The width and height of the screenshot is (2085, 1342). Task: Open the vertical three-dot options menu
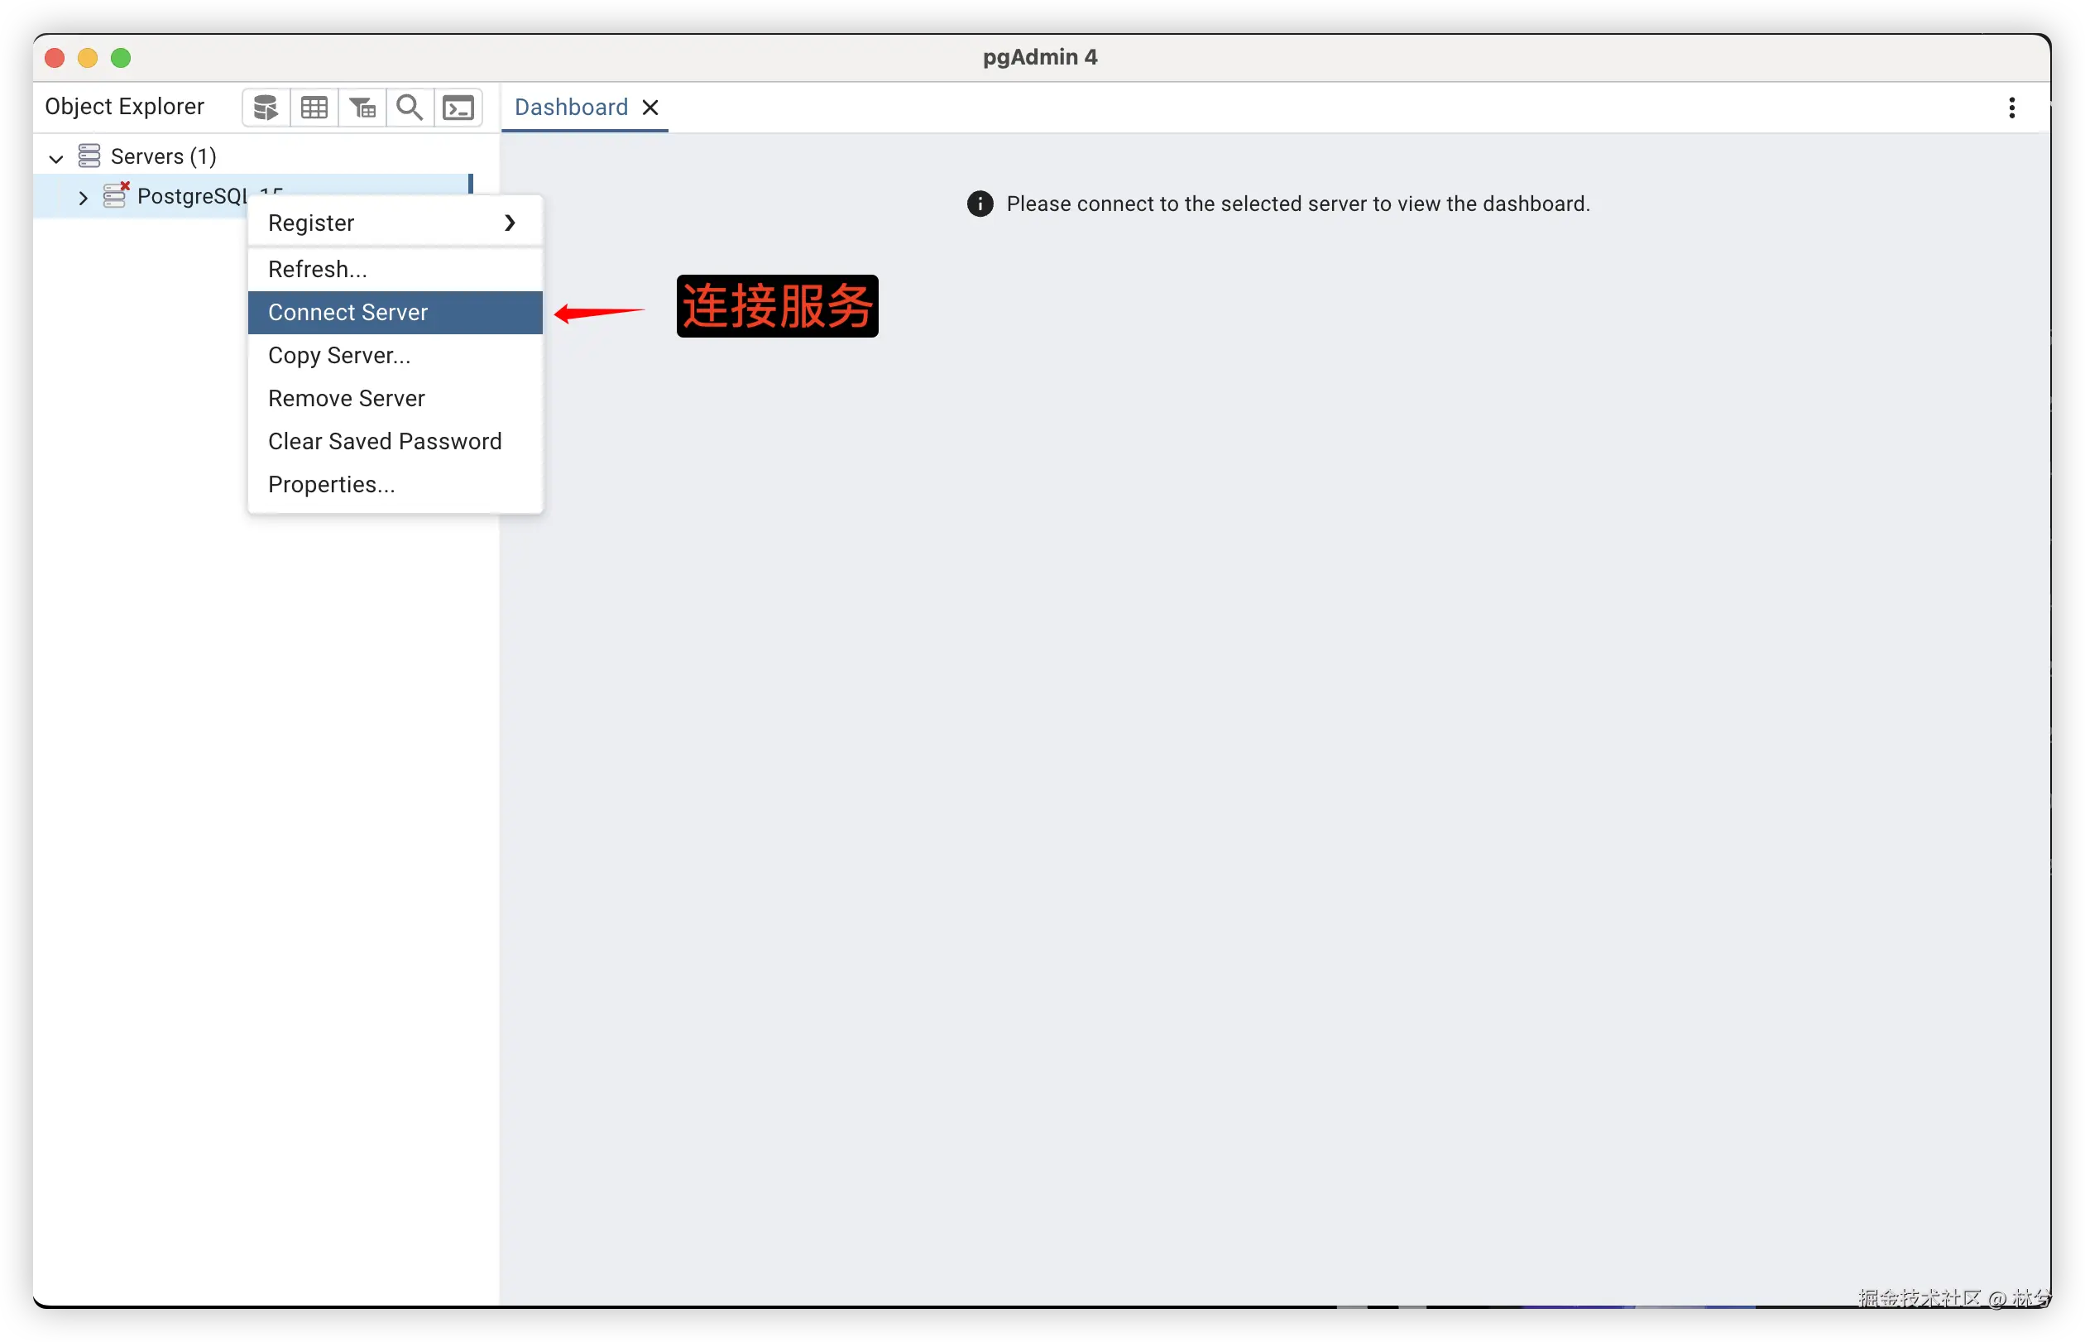point(2011,108)
